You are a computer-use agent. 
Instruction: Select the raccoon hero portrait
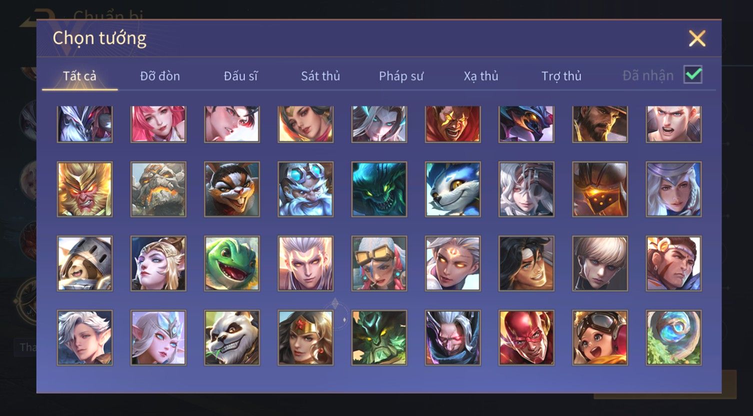point(232,189)
